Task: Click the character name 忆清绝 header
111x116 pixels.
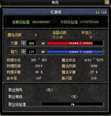Action: pyautogui.click(x=56, y=12)
